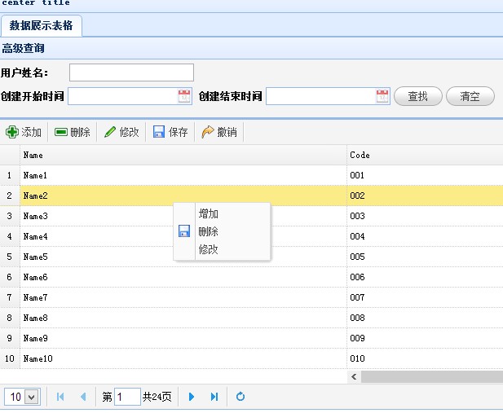Select the Name8 cell
Image resolution: width=503 pixels, height=413 pixels.
tap(183, 318)
